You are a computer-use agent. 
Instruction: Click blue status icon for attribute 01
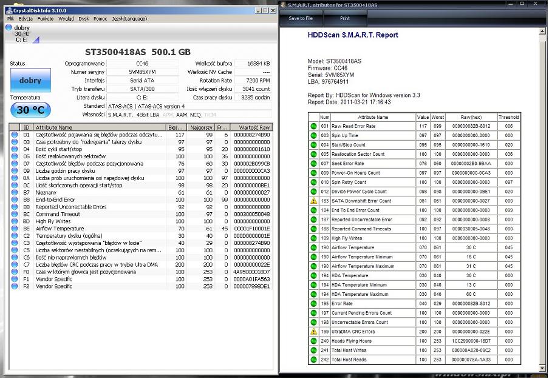coord(15,135)
